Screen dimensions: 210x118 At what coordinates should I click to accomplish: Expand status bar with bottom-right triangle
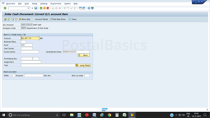[207, 109]
